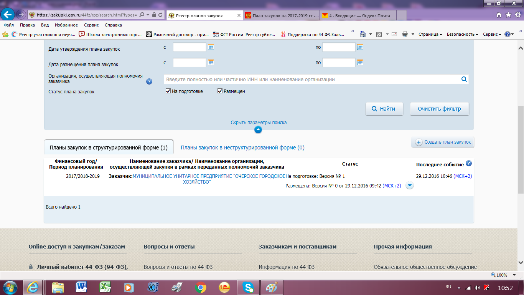Open the Избранное menu

pyautogui.click(x=66, y=25)
